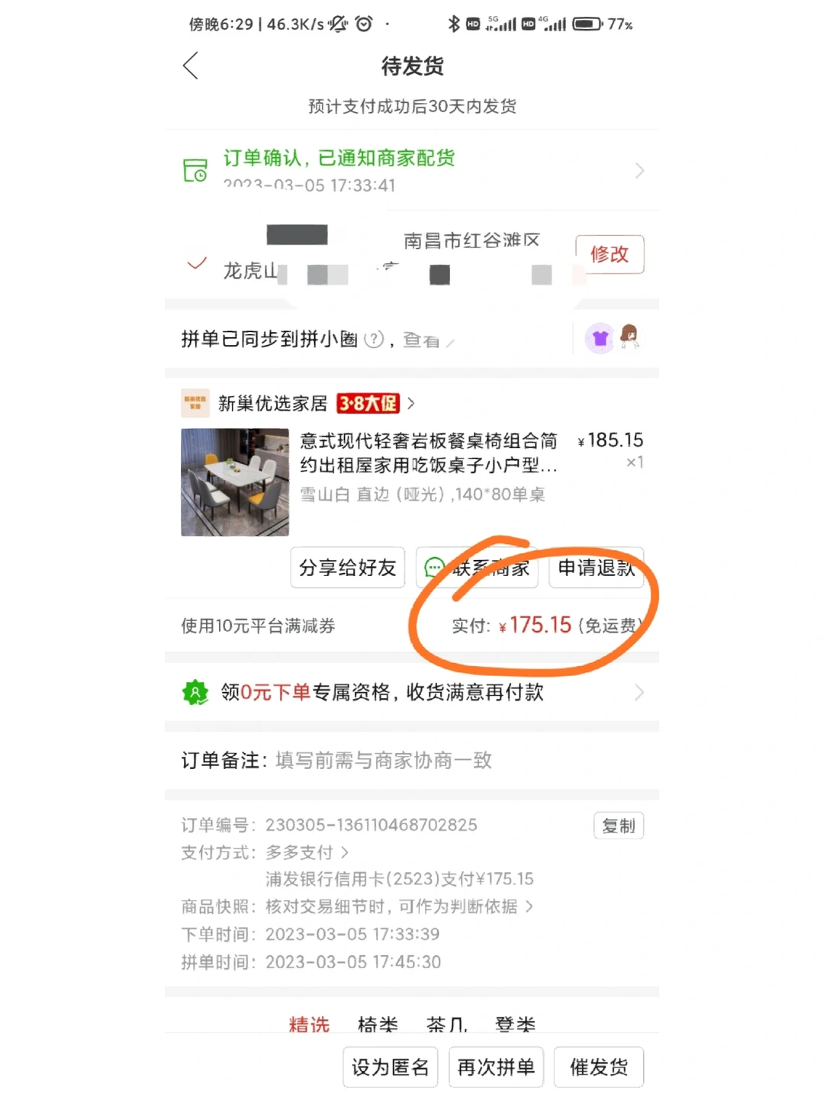Tap the question mark help icon beside 拼小圈
The image size is (824, 1098).
click(x=374, y=340)
